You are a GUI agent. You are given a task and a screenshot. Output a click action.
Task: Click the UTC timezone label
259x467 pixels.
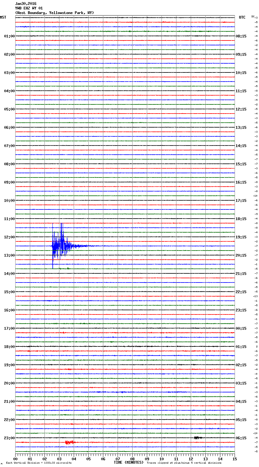coord(242,17)
